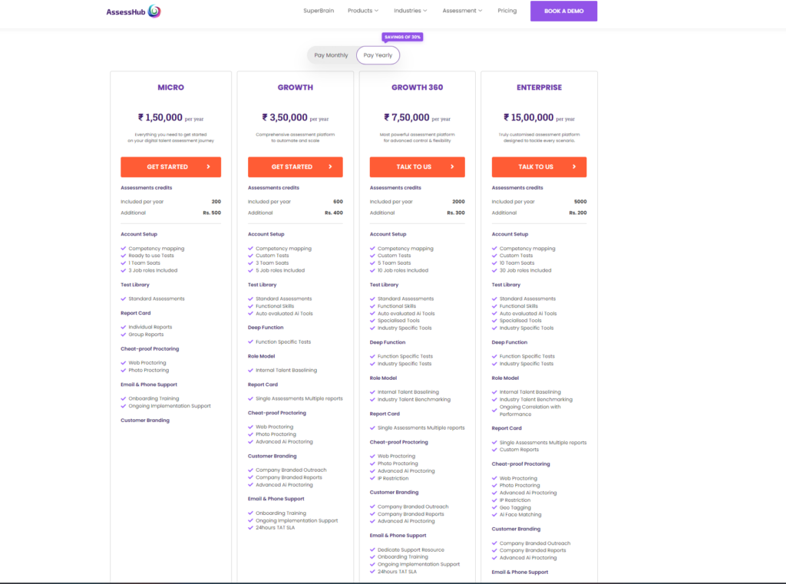
Task: Click the Savings of 30% badge
Action: tap(402, 37)
